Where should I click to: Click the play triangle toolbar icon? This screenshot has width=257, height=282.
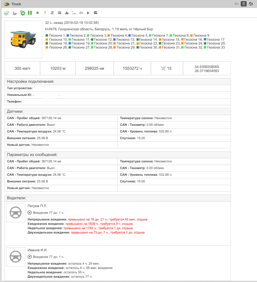pyautogui.click(x=88, y=13)
